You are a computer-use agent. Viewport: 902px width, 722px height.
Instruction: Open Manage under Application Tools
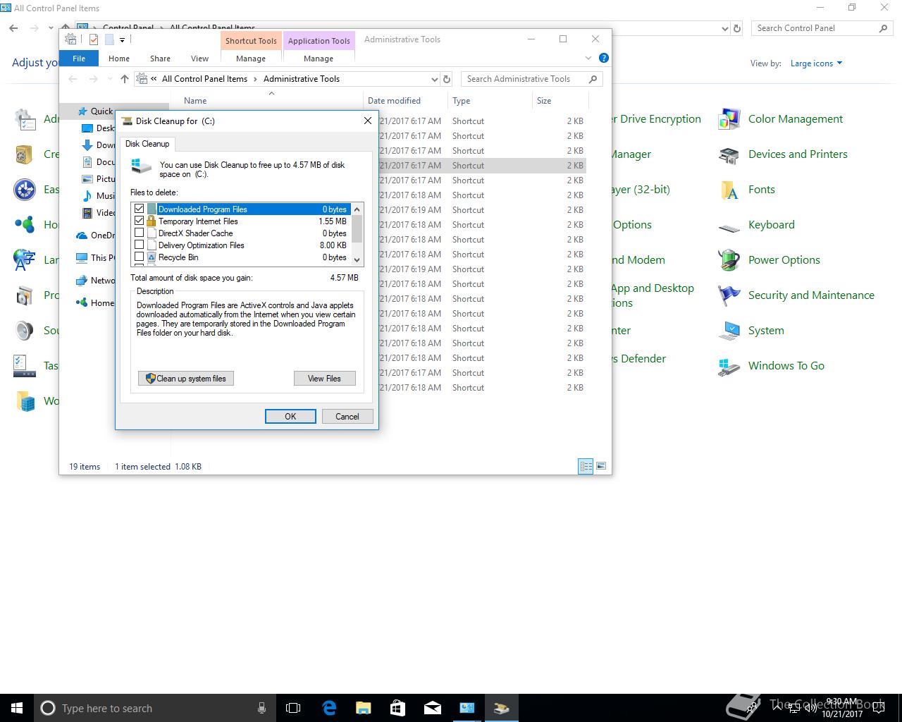click(x=319, y=59)
